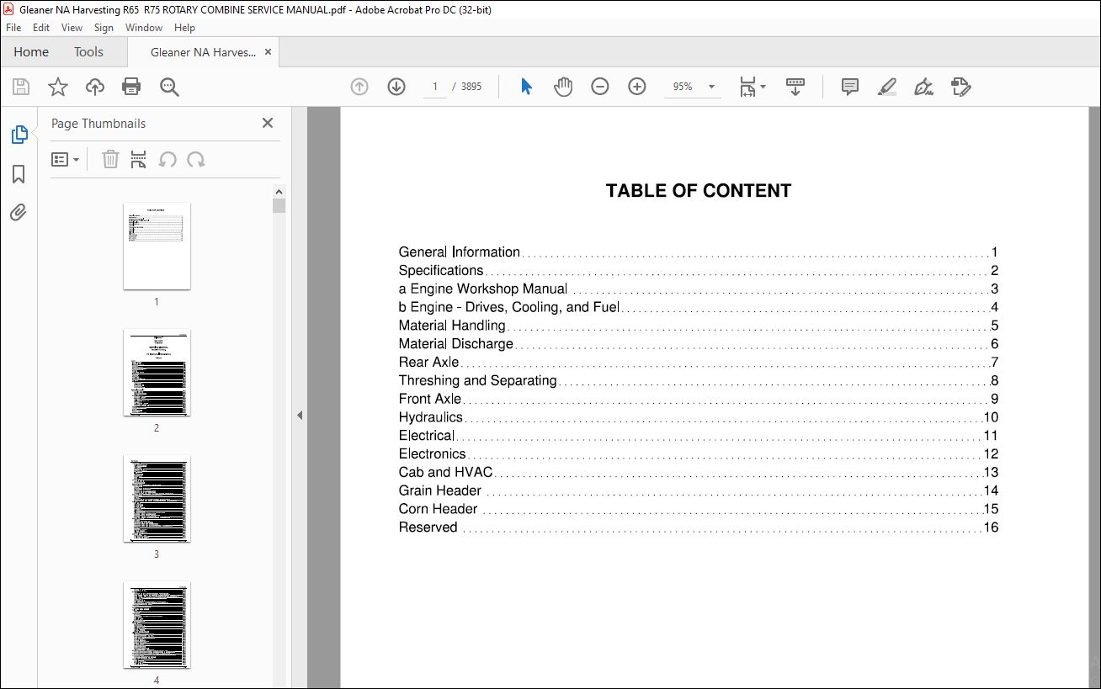This screenshot has width=1101, height=689.
Task: Open the Window menu
Action: [x=144, y=28]
